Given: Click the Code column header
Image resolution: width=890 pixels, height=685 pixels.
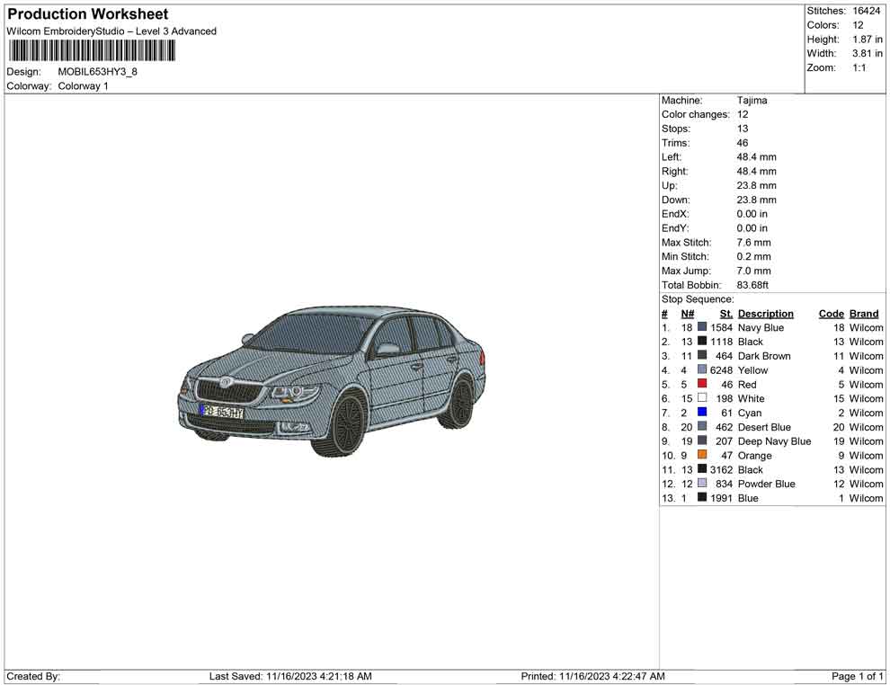Looking at the screenshot, I should click(831, 313).
